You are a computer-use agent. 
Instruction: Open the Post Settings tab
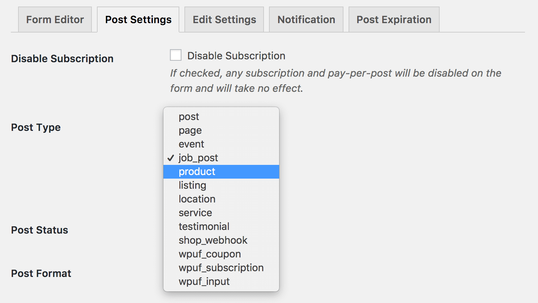coord(138,20)
